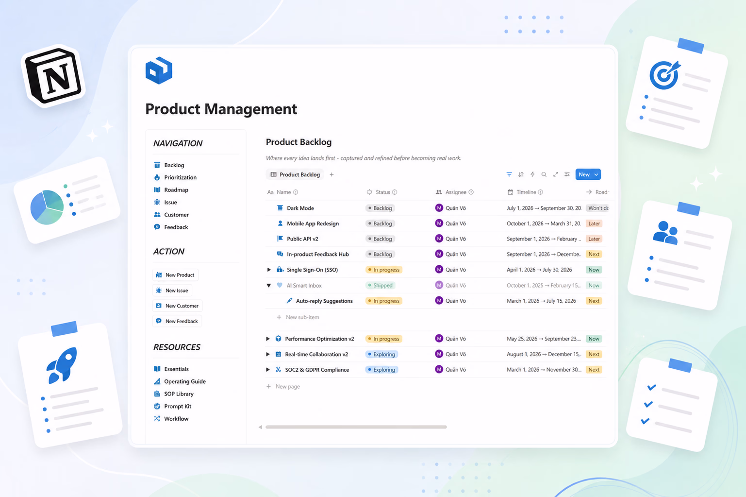Click the Customer people icon
This screenshot has height=497, width=746.
(157, 214)
